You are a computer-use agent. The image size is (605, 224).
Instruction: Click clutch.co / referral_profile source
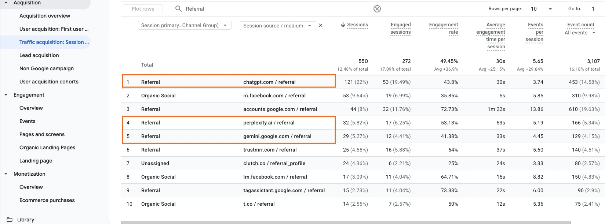(274, 163)
